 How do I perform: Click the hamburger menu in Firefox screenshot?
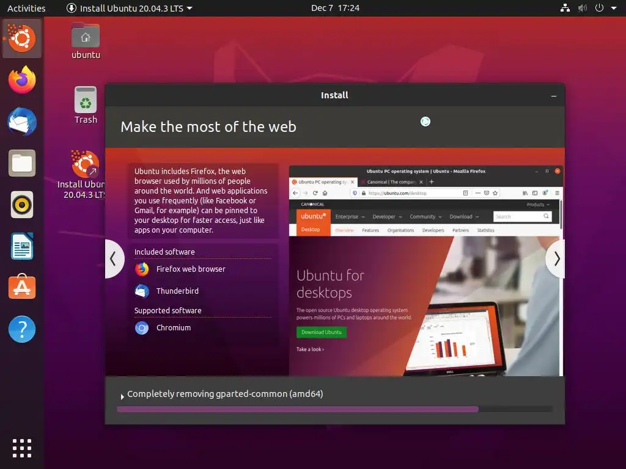click(x=557, y=193)
